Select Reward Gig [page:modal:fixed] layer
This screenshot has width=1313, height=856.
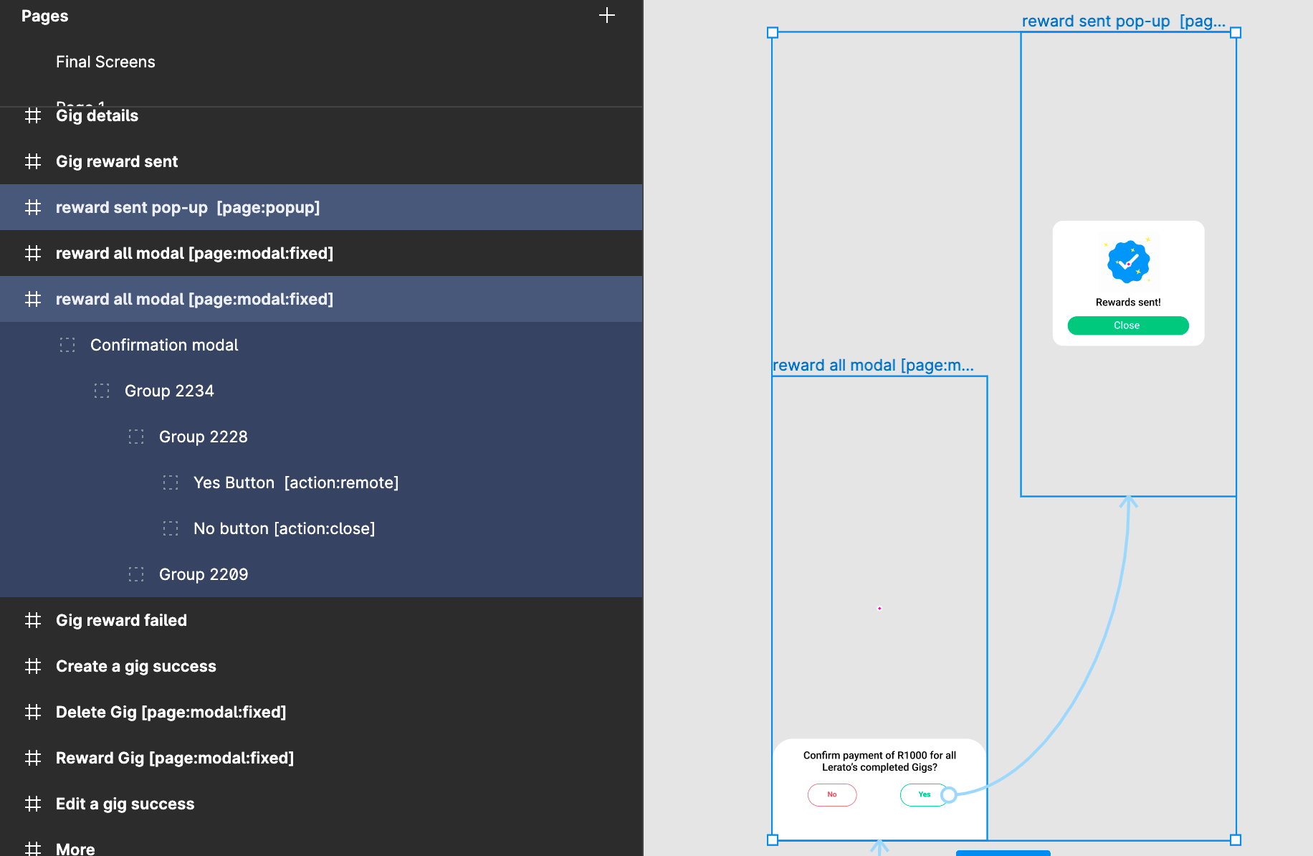coord(321,758)
